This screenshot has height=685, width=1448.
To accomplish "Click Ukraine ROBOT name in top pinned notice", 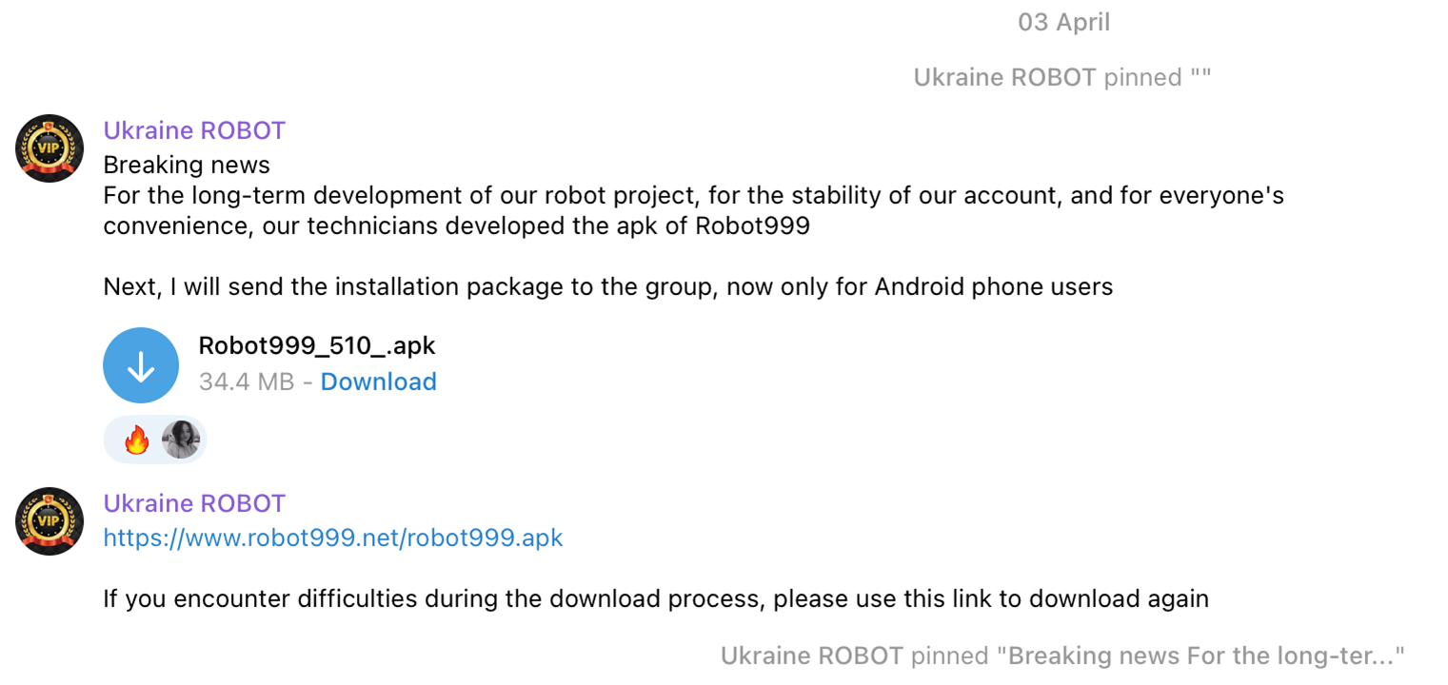I will pos(1004,77).
